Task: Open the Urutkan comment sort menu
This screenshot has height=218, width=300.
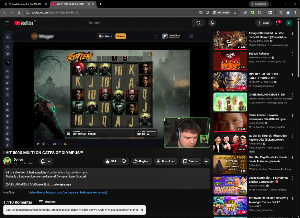Action: [x=47, y=202]
